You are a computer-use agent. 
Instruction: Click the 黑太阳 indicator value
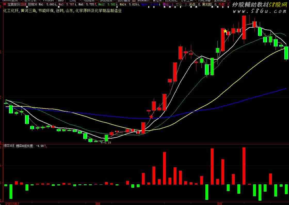point(216,4)
